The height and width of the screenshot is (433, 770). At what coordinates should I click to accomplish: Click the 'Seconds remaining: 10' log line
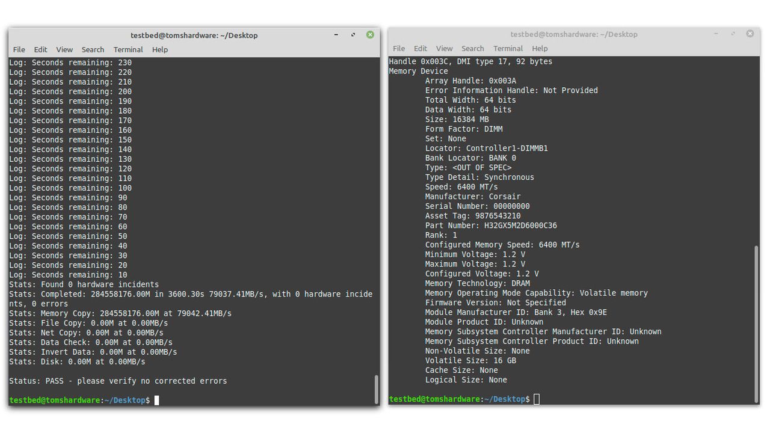click(68, 275)
